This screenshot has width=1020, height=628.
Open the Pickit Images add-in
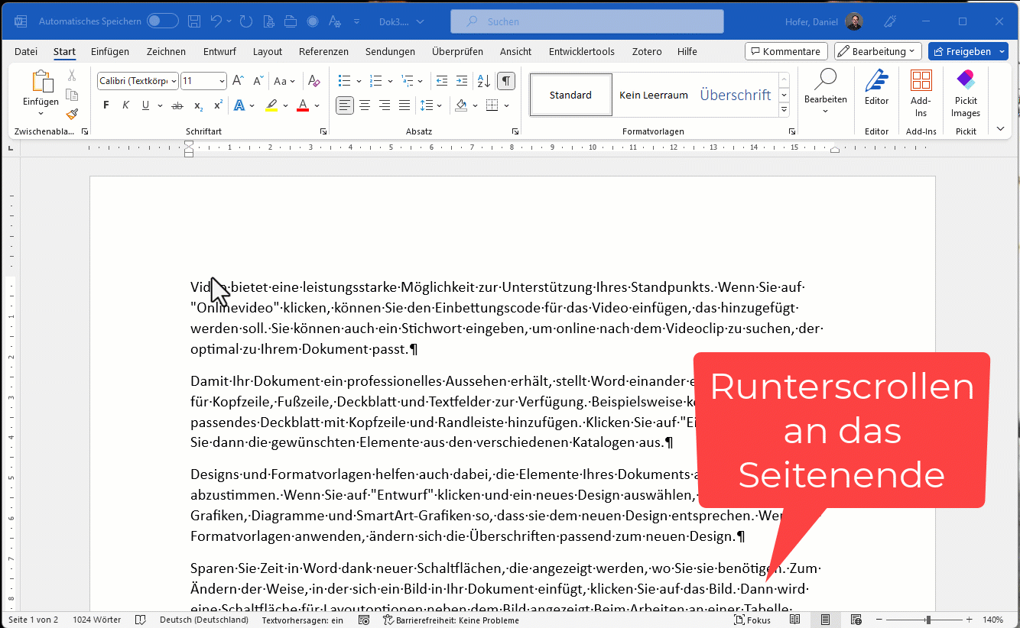pyautogui.click(x=965, y=92)
